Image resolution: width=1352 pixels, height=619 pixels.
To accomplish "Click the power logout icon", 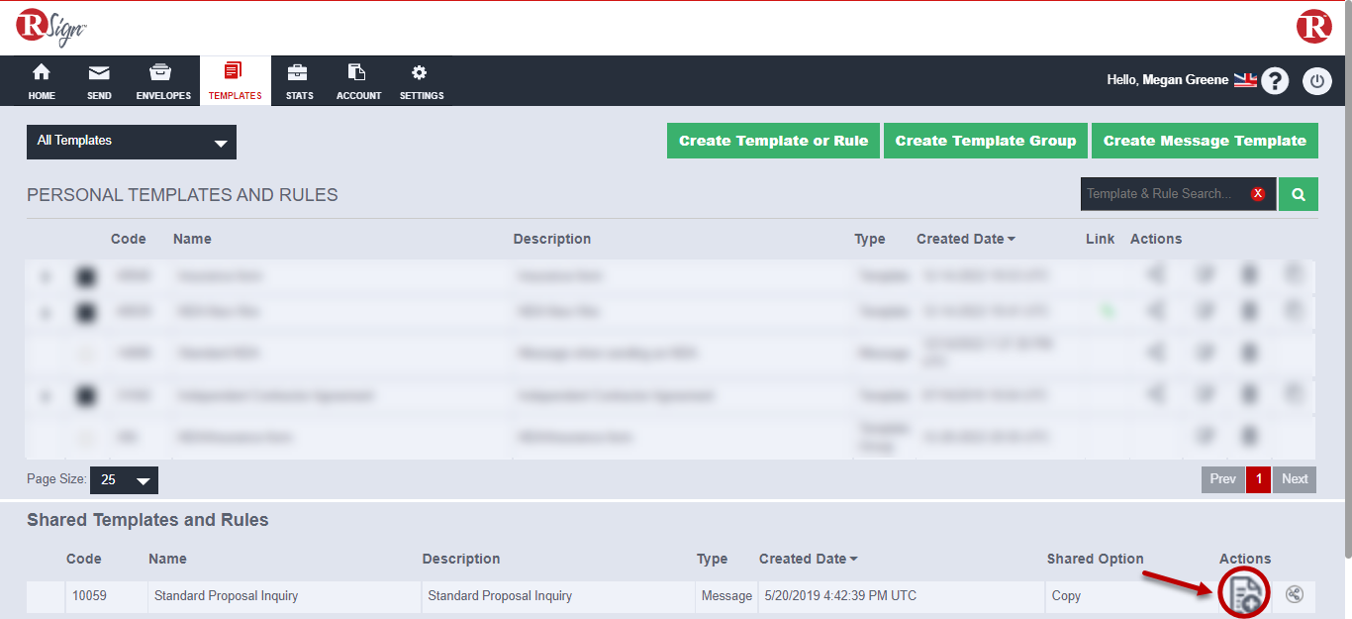I will (1316, 81).
